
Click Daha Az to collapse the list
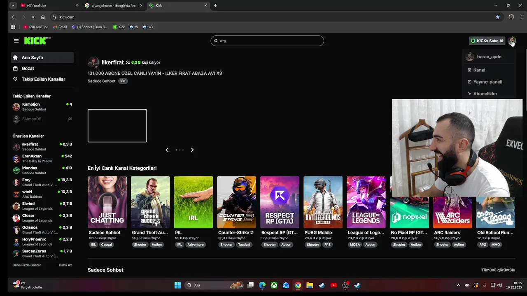coord(65,265)
